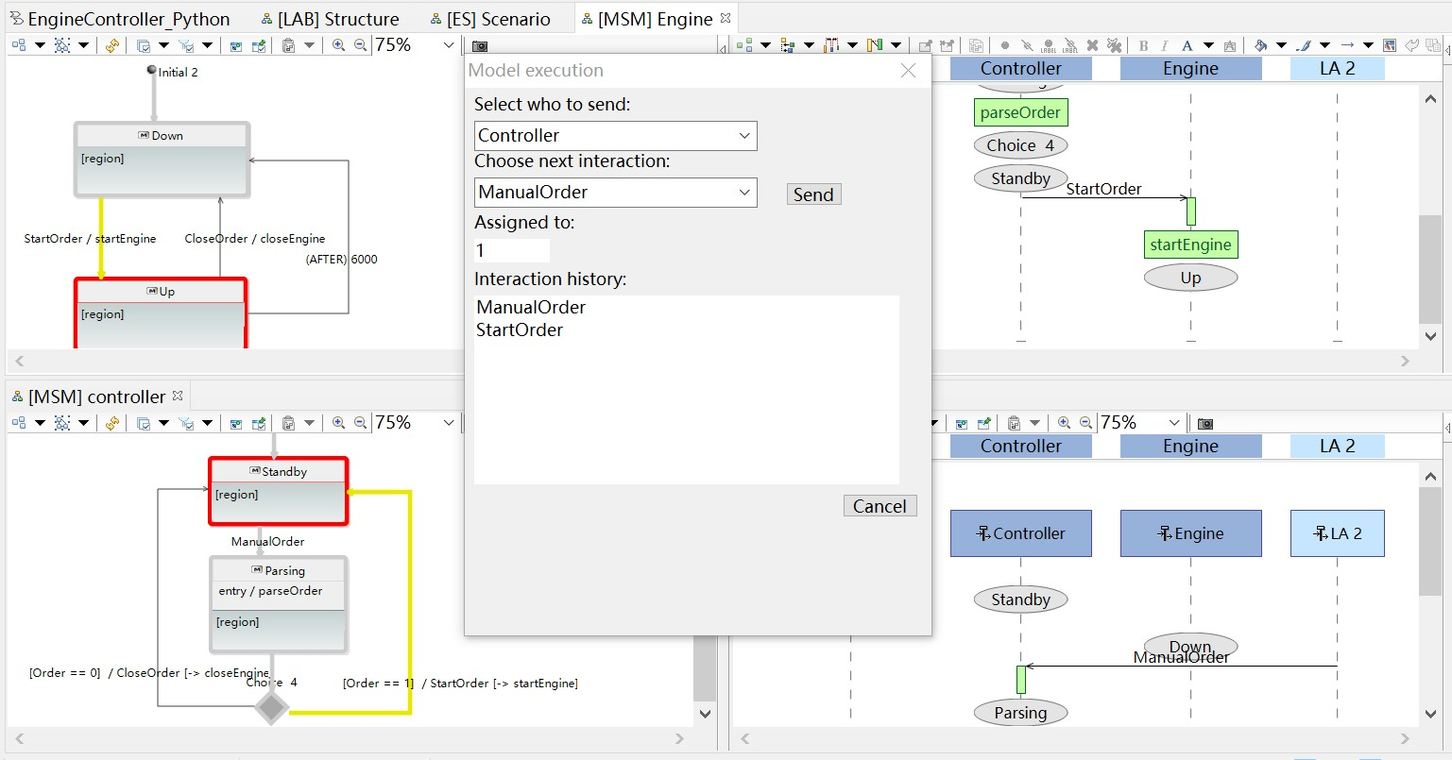1452x760 pixels.
Task: Refresh the Engine diagram with yellow arrows icon
Action: pos(112,45)
